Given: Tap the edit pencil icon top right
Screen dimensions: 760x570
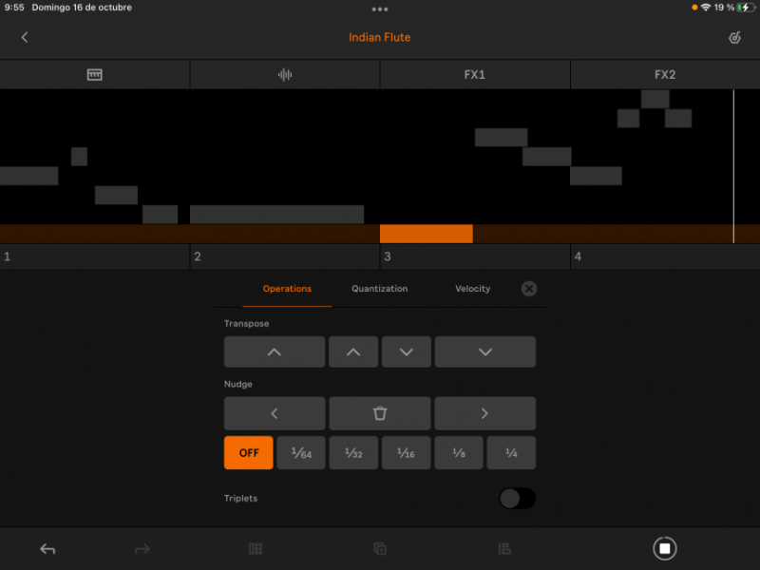Looking at the screenshot, I should point(733,37).
